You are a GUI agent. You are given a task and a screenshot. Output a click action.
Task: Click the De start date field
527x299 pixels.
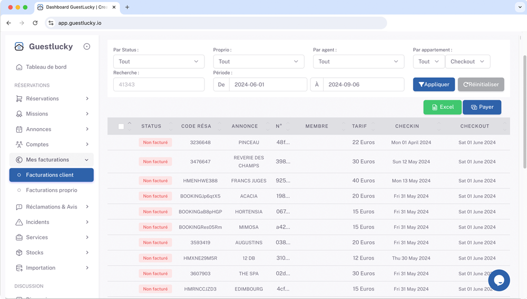point(268,85)
